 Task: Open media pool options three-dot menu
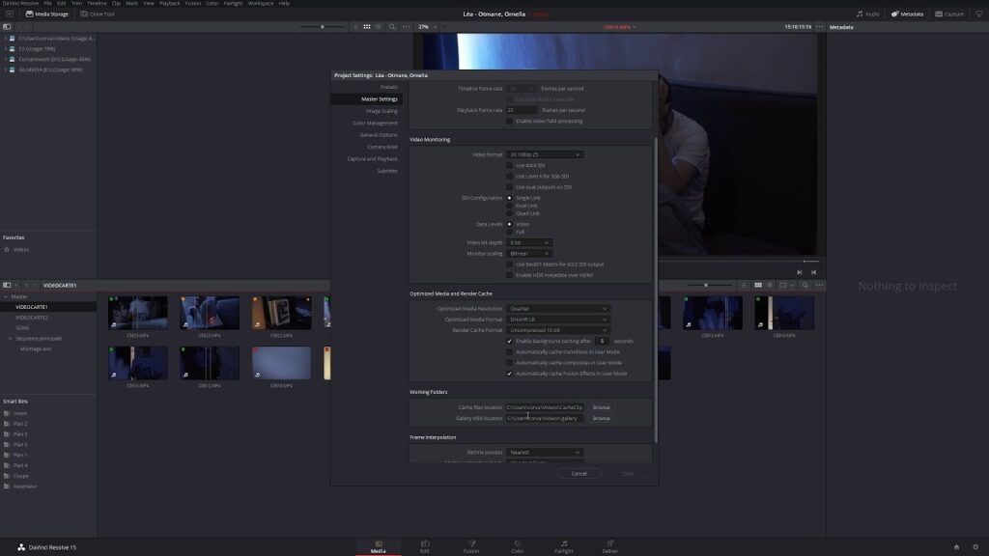(819, 285)
